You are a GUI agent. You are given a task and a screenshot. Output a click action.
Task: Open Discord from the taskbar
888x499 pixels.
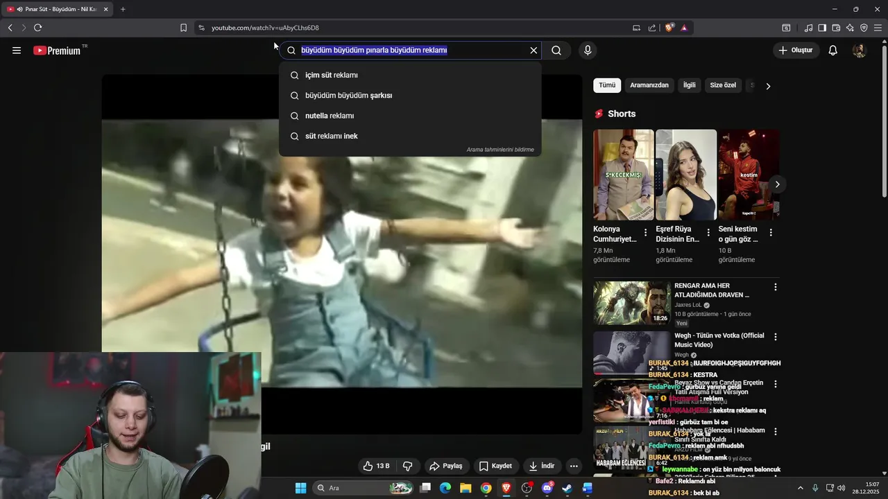(x=547, y=488)
